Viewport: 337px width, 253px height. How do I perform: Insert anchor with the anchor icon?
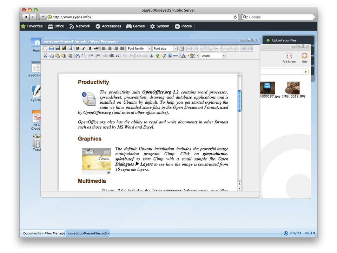tap(151, 56)
